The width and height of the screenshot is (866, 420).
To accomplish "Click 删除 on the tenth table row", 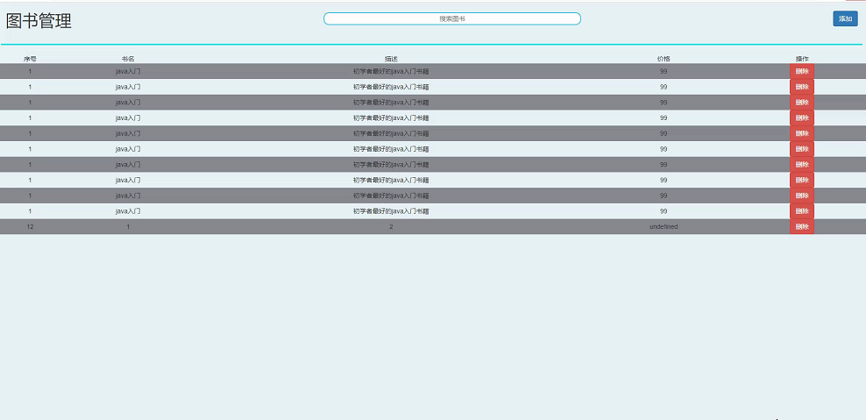I will tap(801, 211).
